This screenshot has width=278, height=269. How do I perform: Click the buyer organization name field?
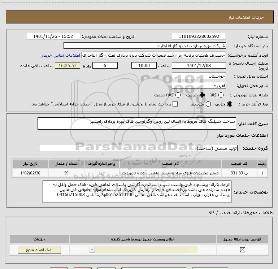(145, 46)
